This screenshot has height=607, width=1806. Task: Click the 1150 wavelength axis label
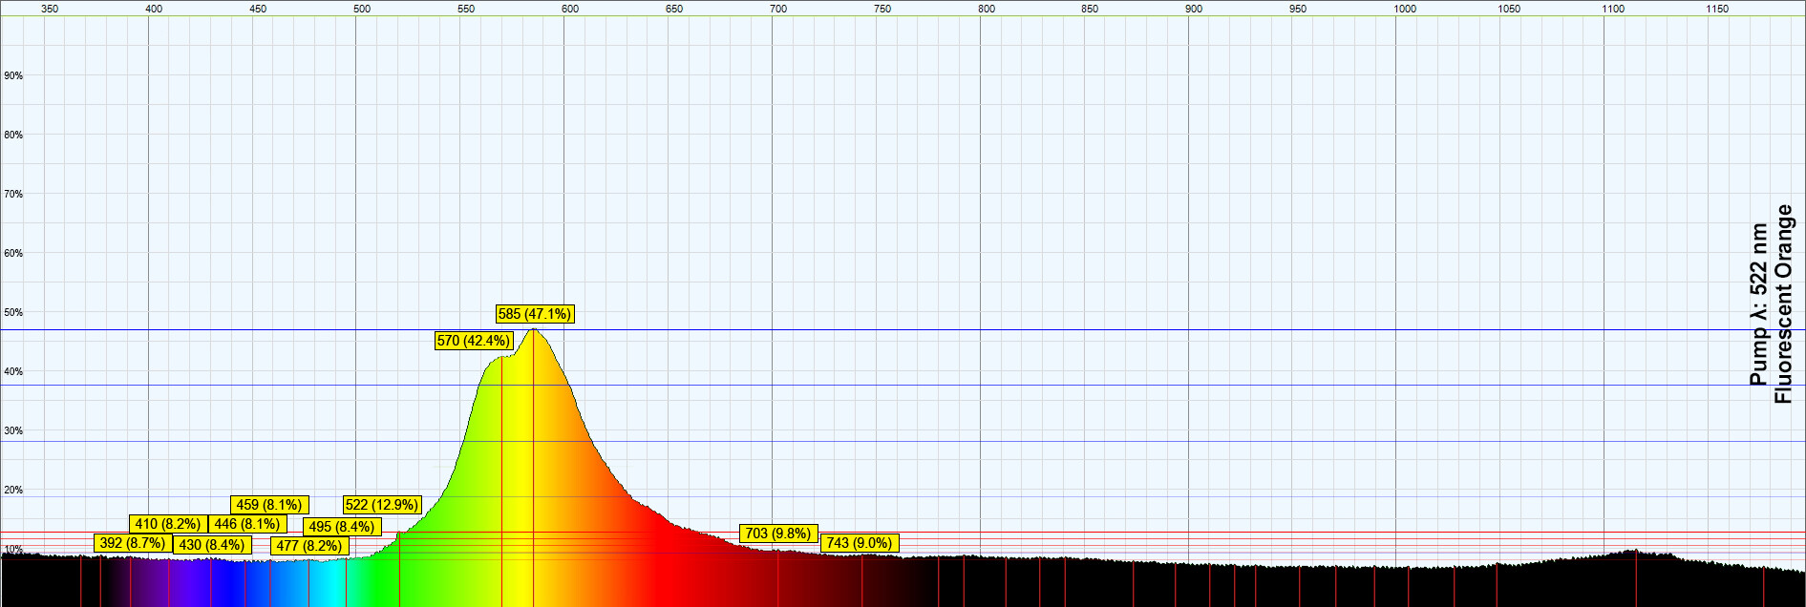pos(1717,9)
